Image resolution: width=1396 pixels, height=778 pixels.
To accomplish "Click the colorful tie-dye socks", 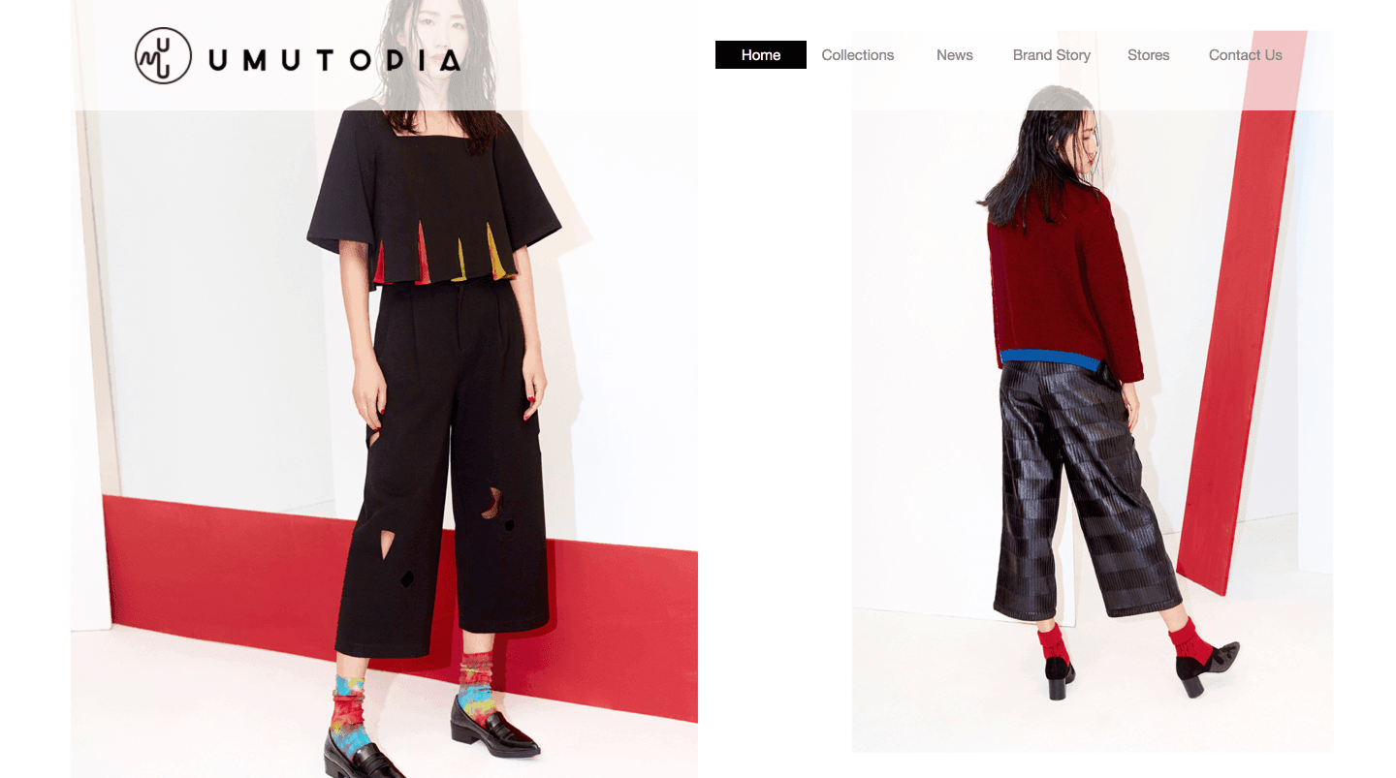I will [417, 702].
